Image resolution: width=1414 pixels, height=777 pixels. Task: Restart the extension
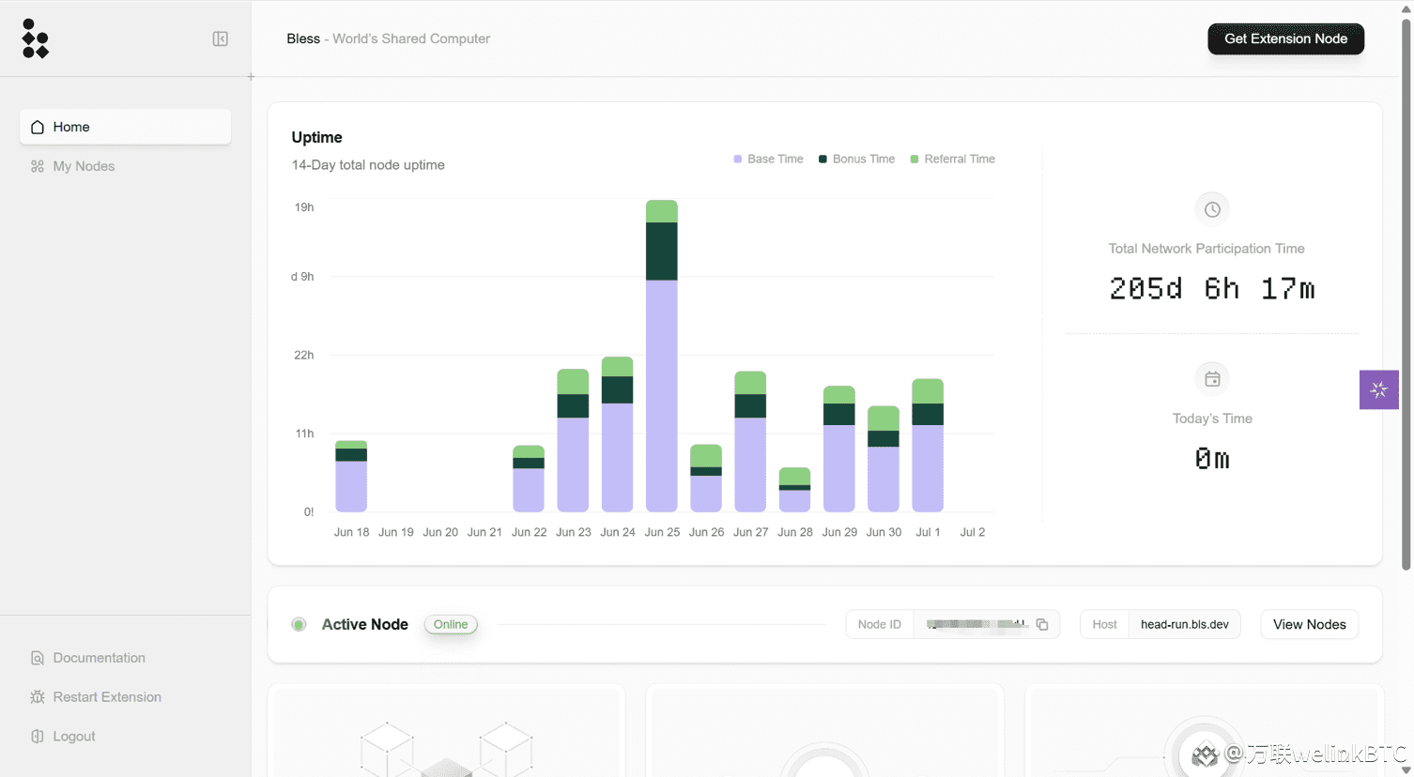pos(106,697)
